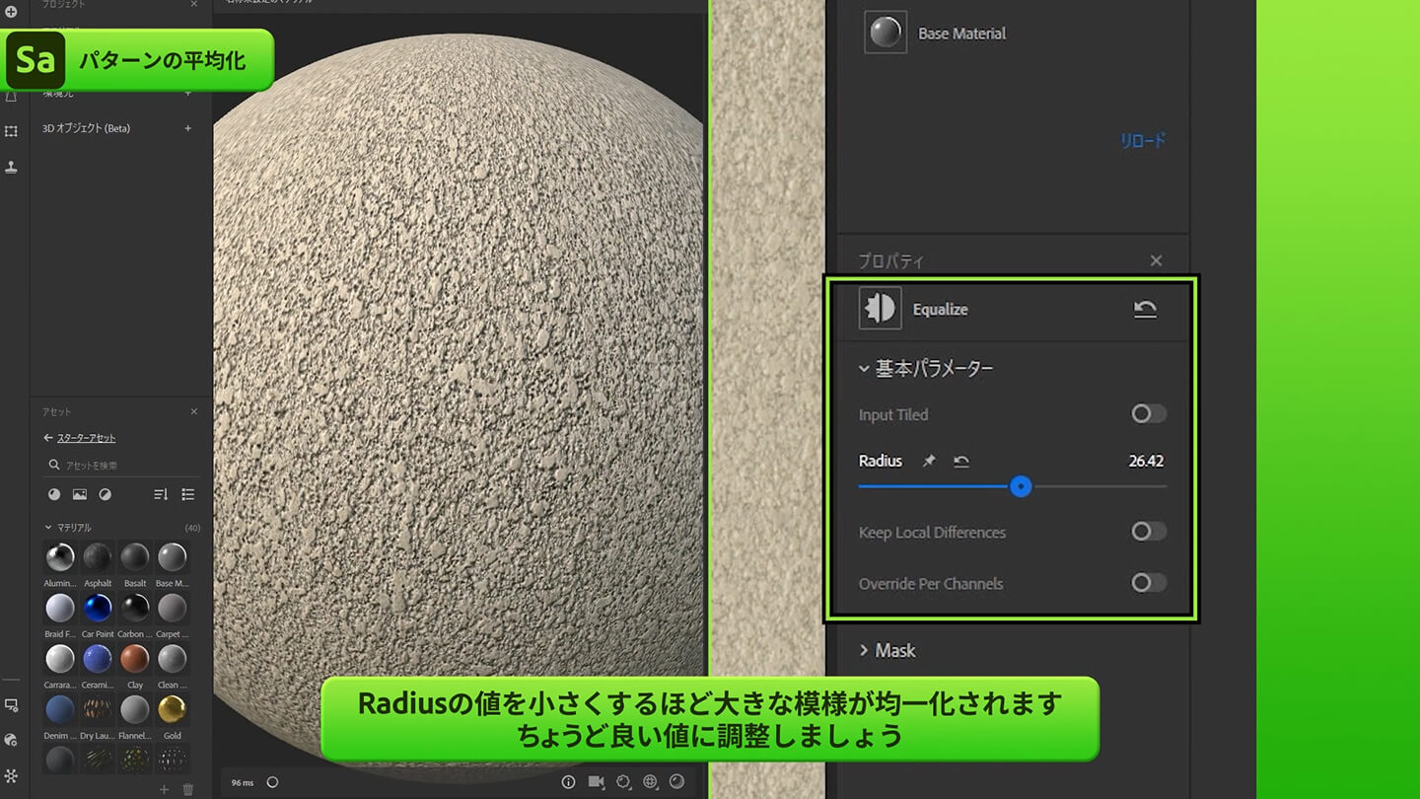Click the render status circle icon
This screenshot has height=799, width=1420.
pos(272,782)
